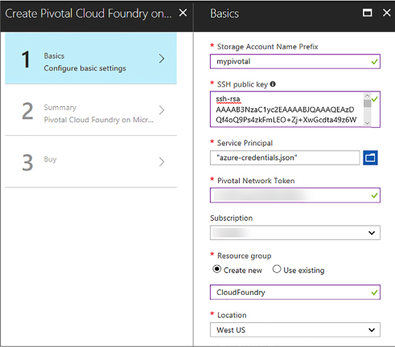Click the Service Principal file field

(x=285, y=157)
